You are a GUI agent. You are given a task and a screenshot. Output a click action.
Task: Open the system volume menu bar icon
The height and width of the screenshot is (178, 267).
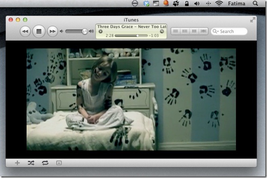(x=197, y=4)
